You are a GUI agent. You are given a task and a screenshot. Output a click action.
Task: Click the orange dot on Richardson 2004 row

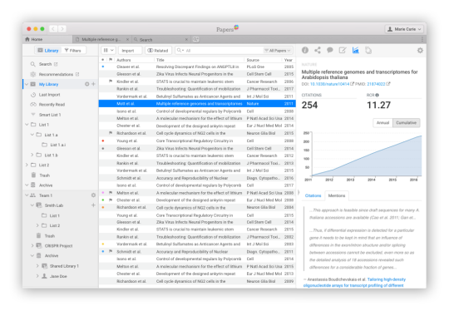coord(103,207)
